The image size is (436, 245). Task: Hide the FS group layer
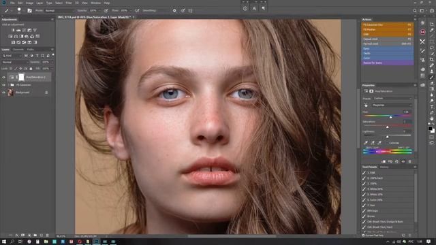click(3, 84)
